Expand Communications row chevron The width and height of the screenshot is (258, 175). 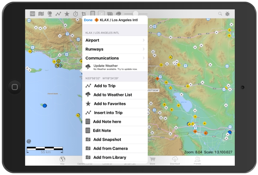(144, 58)
